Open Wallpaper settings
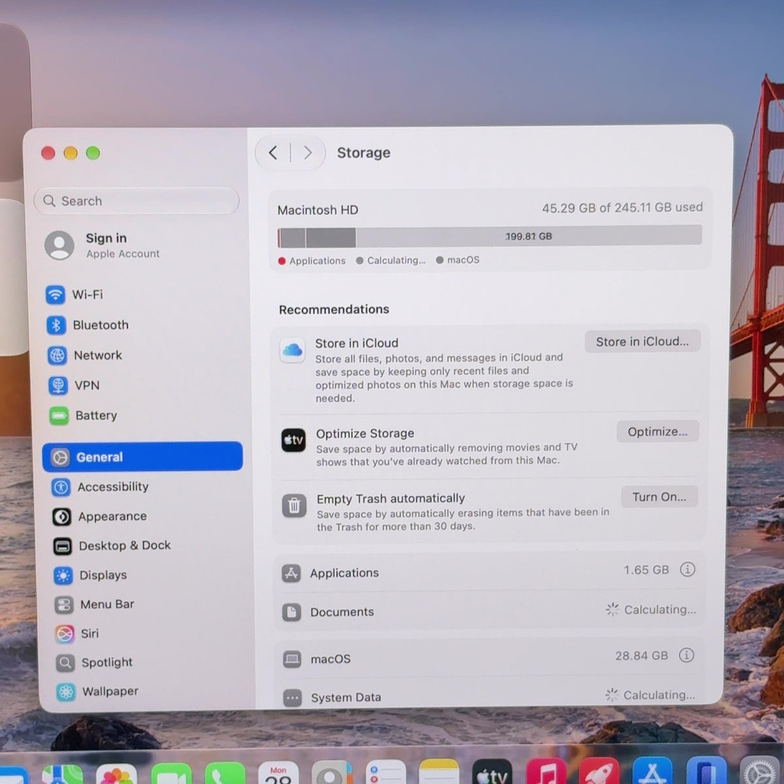Screen dimensions: 784x784 [x=98, y=691]
